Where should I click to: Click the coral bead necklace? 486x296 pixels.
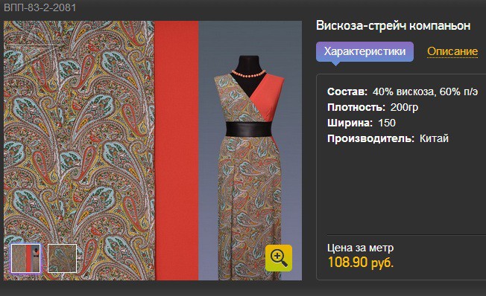pos(248,74)
